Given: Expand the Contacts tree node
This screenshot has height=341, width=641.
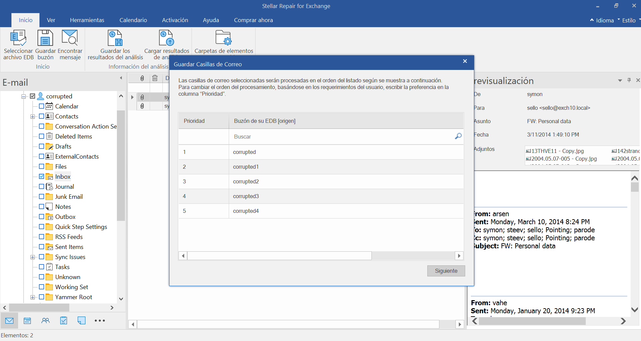Looking at the screenshot, I should (x=32, y=116).
